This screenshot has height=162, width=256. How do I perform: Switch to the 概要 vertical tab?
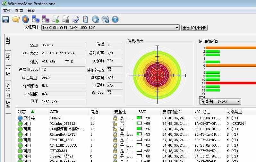coord(8,41)
